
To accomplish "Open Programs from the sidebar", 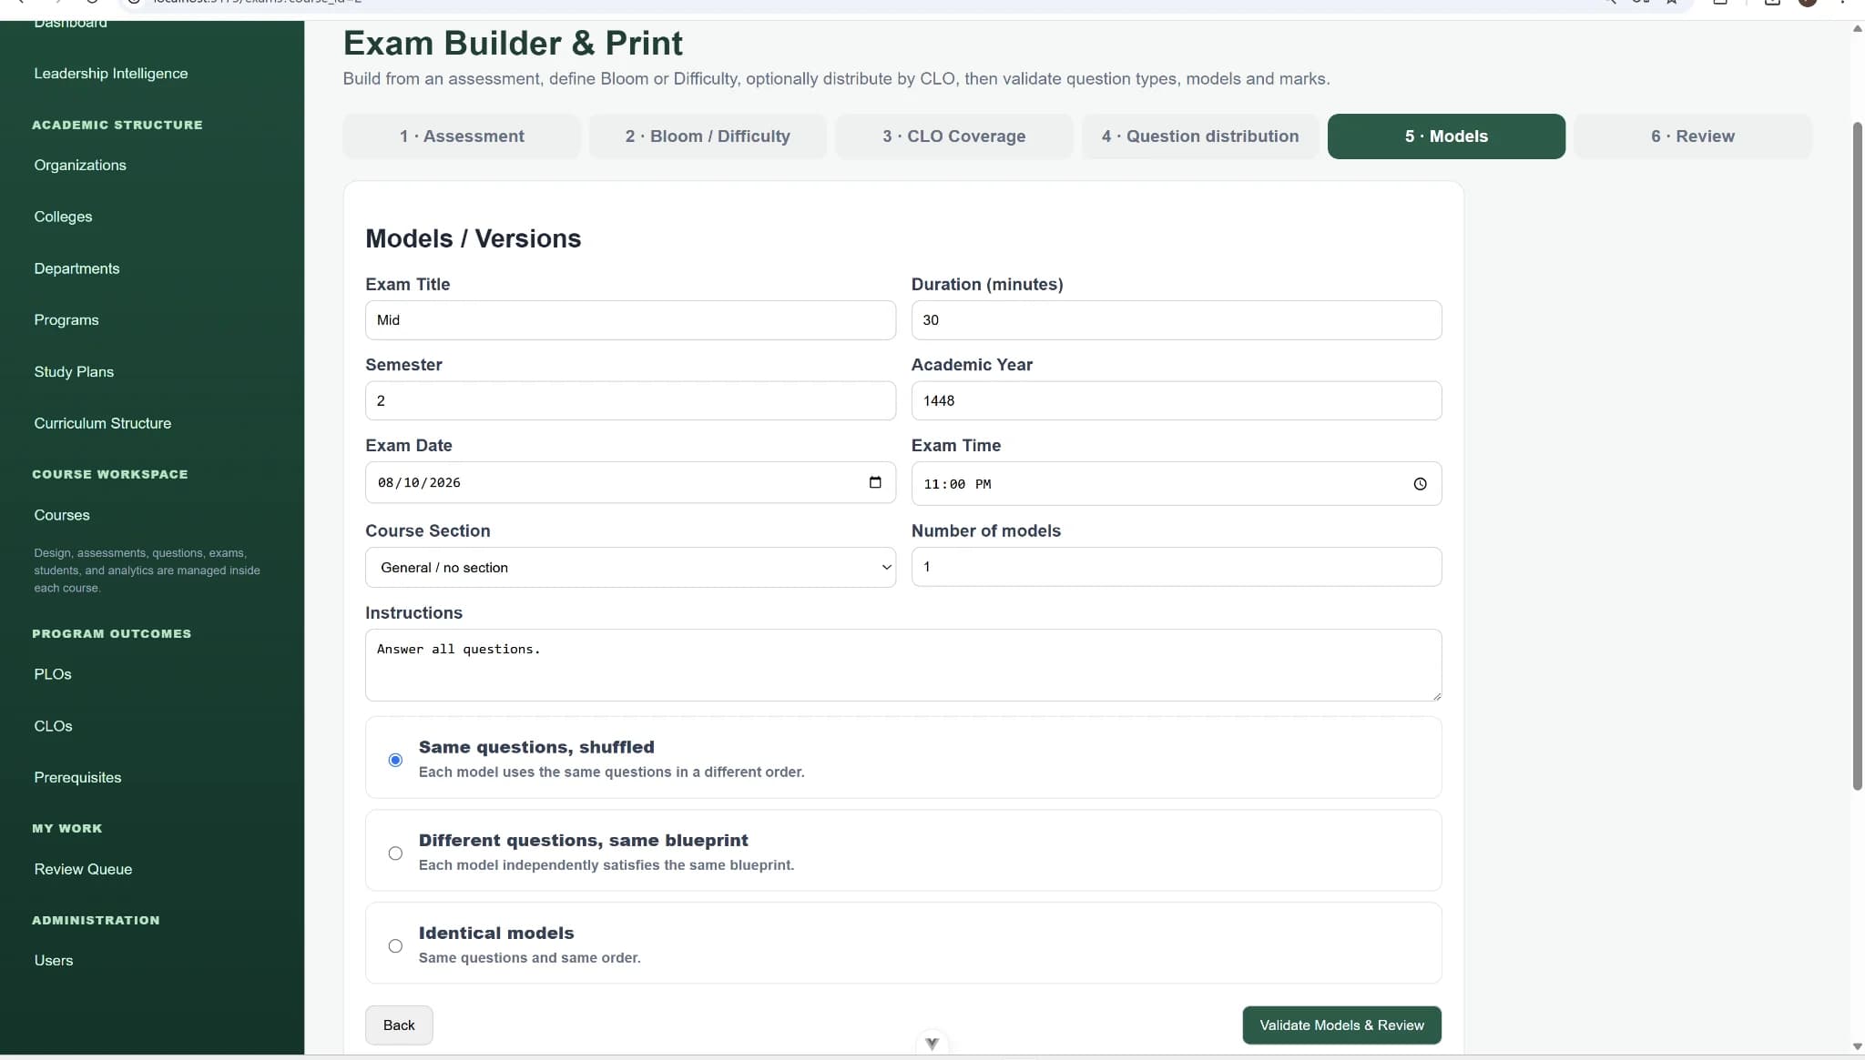I will click(66, 319).
